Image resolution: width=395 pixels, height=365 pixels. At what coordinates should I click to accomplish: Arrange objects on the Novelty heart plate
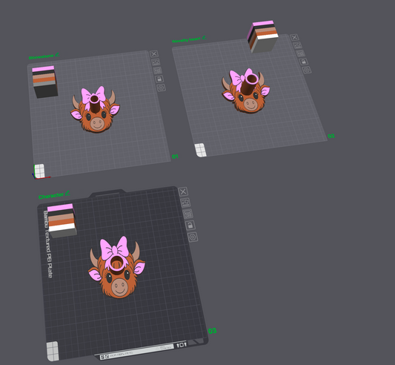300,53
